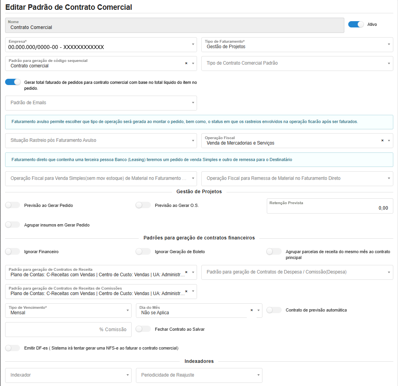Viewport: 398px width, 386px height.
Task: Clear the Operação Fiscal selection with x
Action: (x=382, y=140)
